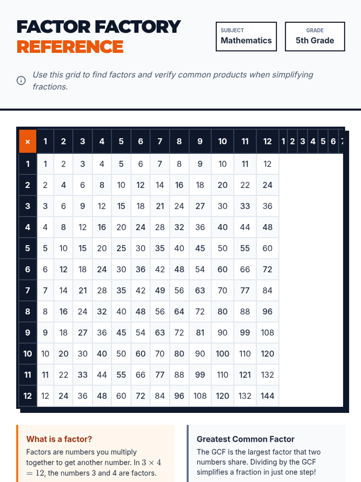Click the 'Greatest Common Factor' heading
The image size is (361, 482).
[x=245, y=439]
